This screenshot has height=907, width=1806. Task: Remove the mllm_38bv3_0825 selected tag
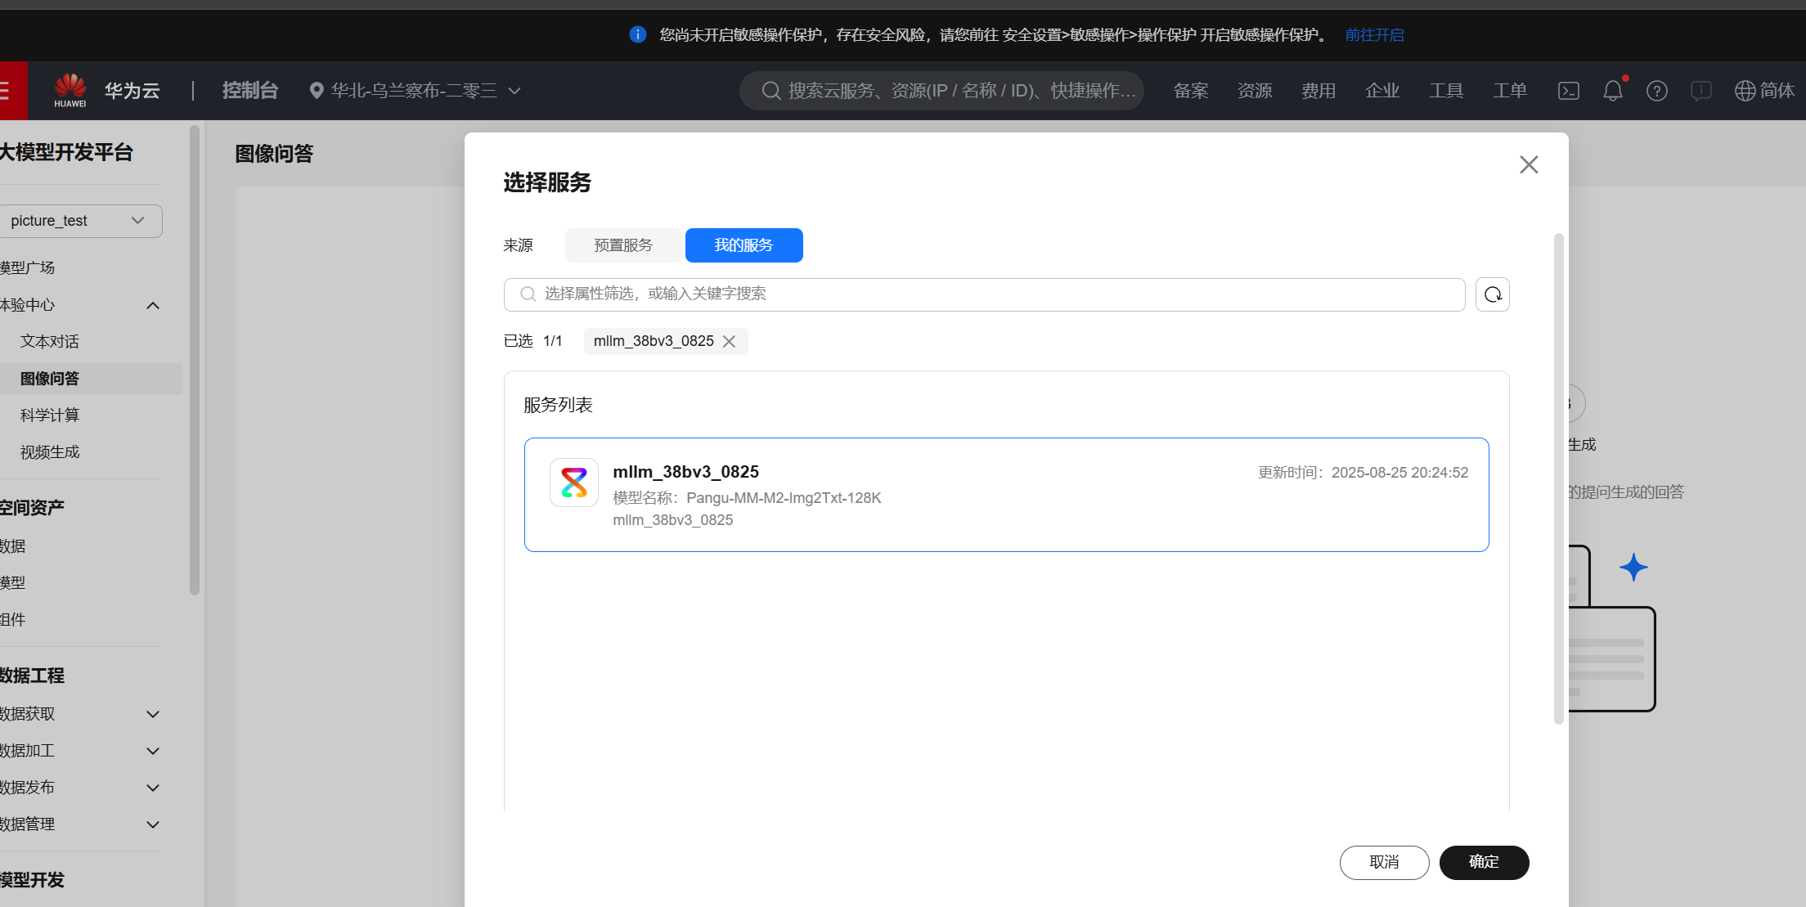729,341
